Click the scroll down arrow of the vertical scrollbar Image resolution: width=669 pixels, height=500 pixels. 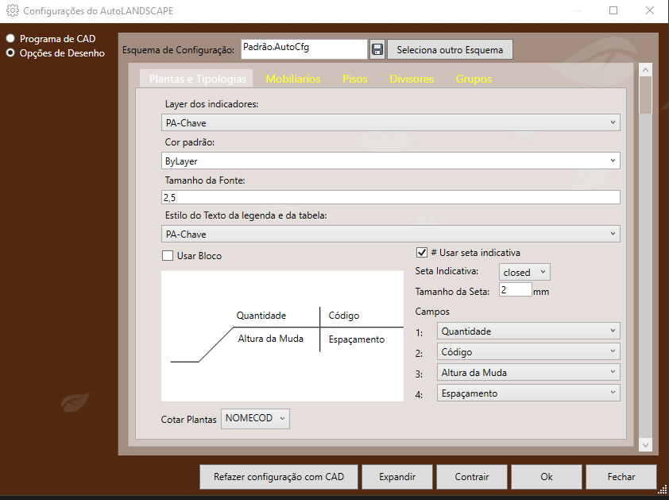[x=645, y=445]
